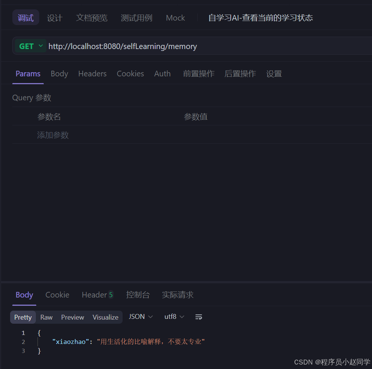
Task: Open the 设计 tab
Action: tap(55, 18)
